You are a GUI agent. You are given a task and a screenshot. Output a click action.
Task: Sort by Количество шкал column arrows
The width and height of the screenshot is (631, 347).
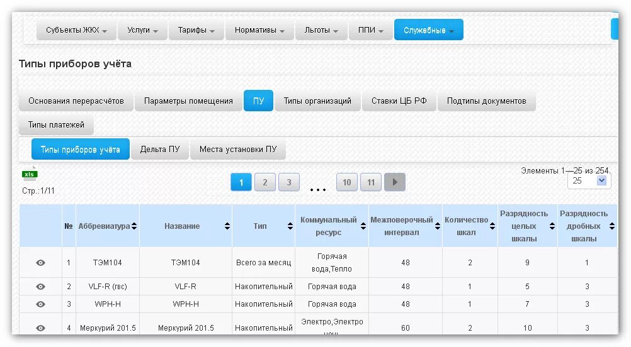(492, 226)
